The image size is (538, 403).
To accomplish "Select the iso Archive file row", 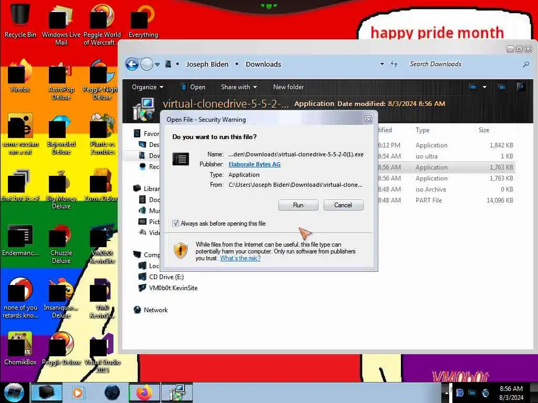I will click(x=446, y=189).
